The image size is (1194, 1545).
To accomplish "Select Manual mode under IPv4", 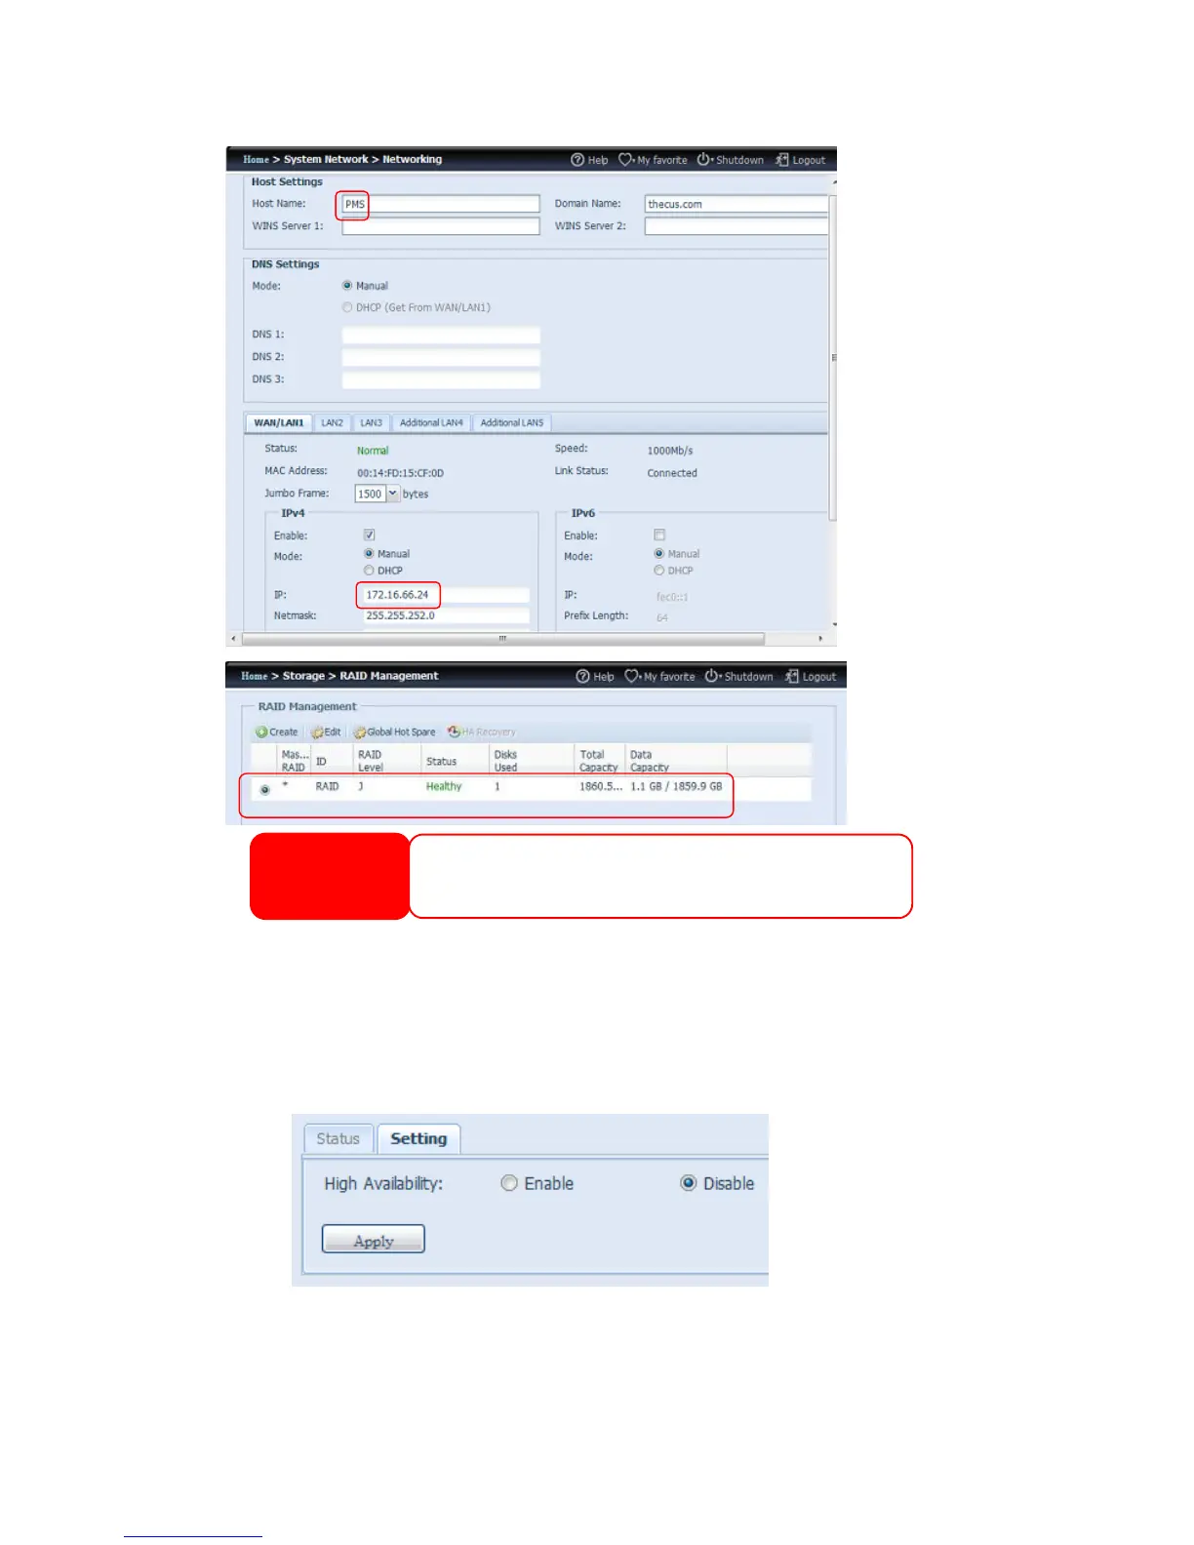I will [x=369, y=553].
